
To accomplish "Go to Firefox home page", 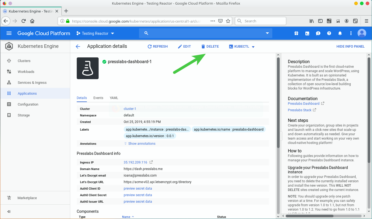I will [x=32, y=21].
